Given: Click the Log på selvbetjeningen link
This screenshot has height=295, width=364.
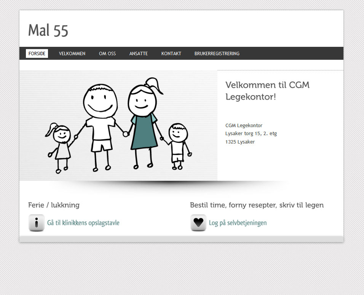Looking at the screenshot, I should point(238,223).
